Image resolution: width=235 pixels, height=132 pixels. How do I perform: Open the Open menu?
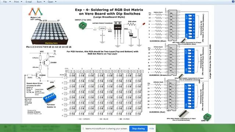click(x=51, y=2)
